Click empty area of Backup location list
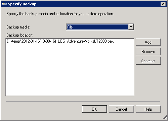The width and height of the screenshot is (168, 121). pos(70,69)
